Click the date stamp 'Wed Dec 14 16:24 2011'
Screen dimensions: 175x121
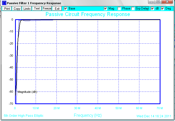(x=154, y=116)
